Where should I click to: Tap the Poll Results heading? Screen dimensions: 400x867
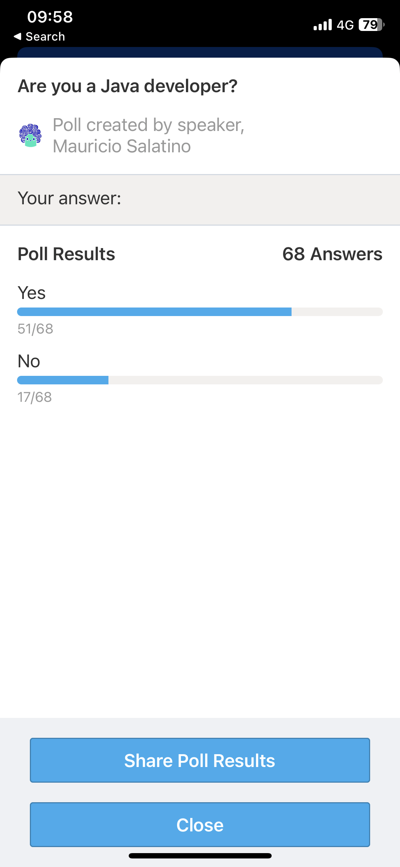coord(66,254)
